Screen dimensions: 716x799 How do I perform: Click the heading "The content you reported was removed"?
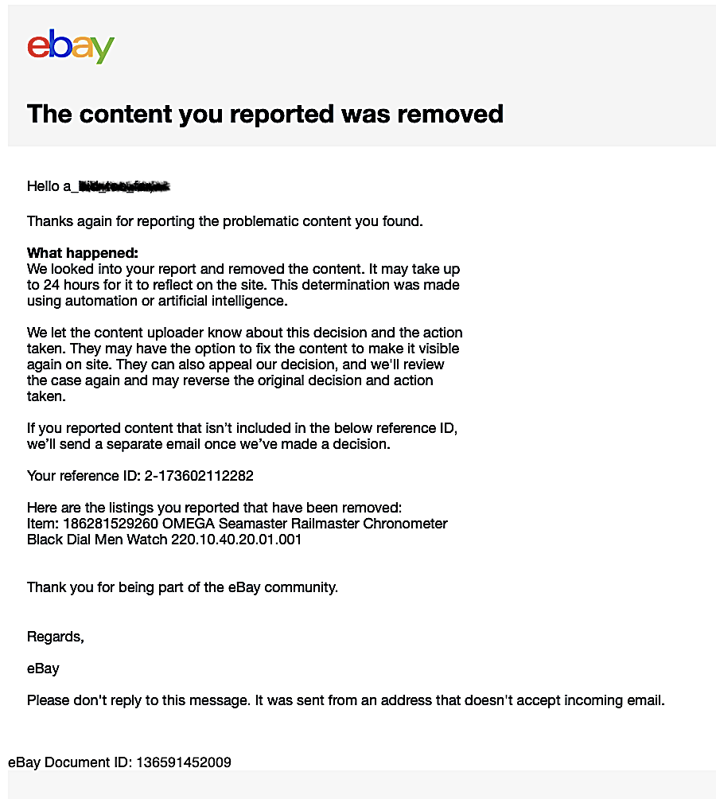265,114
